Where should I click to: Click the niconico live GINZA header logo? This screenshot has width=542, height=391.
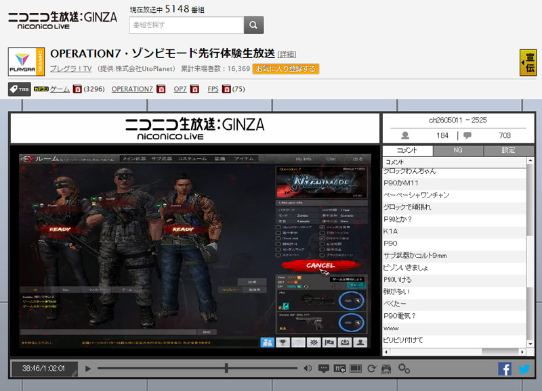point(62,21)
